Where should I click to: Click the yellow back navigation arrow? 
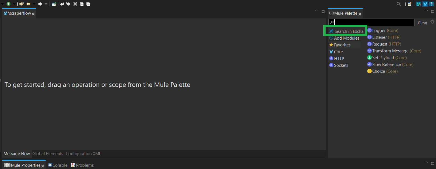click(x=28, y=4)
